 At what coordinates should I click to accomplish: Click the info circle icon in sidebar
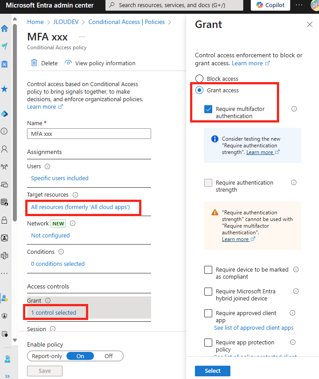pyautogui.click(x=4, y=131)
